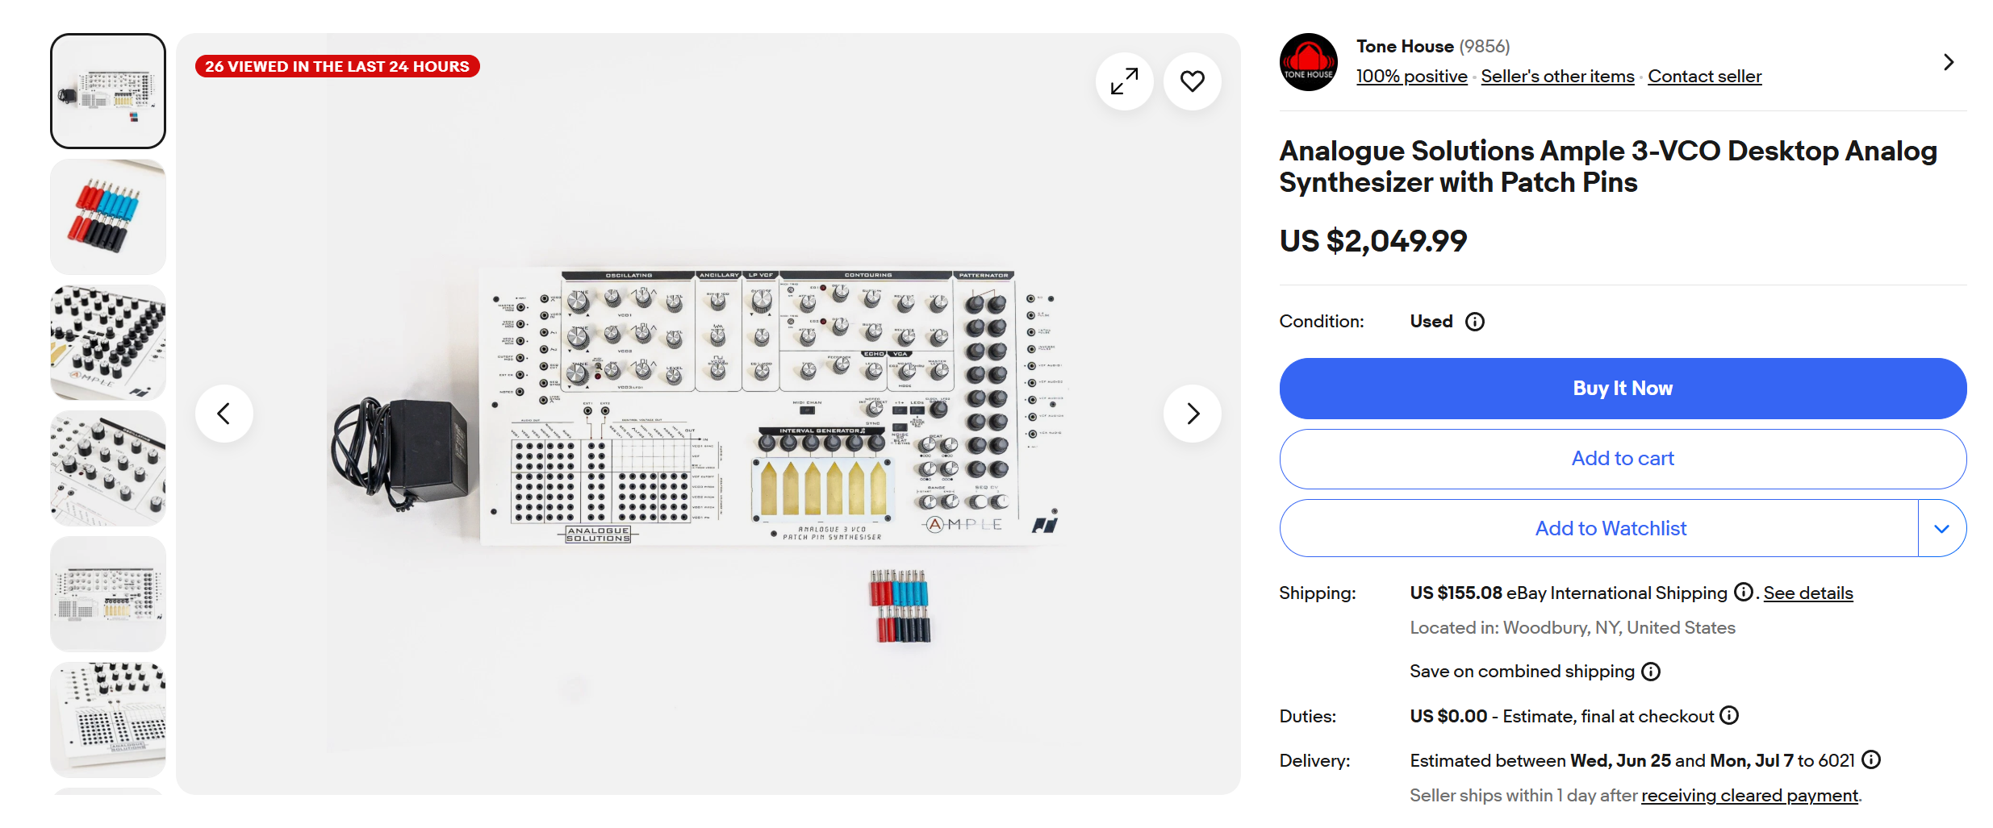Show eBay International Shipping info icon

pyautogui.click(x=1743, y=593)
